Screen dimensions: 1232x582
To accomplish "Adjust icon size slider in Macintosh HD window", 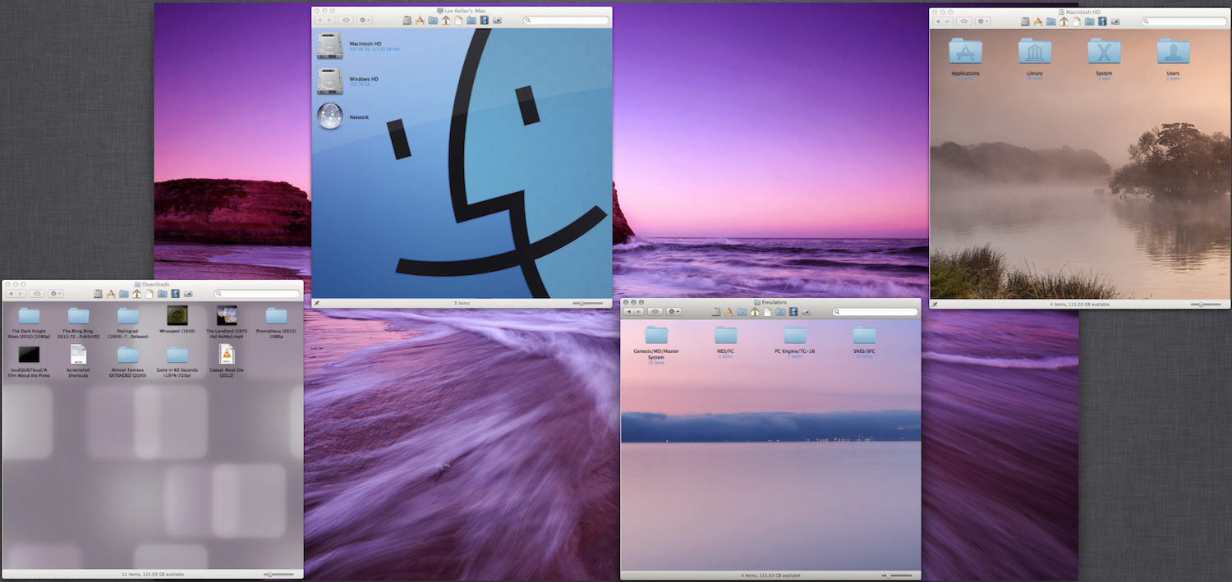I will click(x=1206, y=304).
